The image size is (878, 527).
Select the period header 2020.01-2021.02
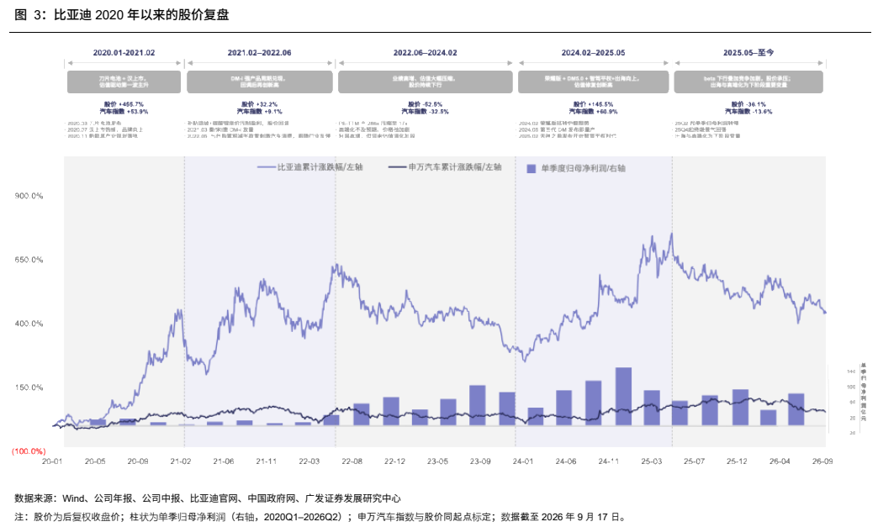click(x=124, y=53)
